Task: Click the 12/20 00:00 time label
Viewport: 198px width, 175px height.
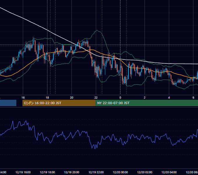Action: pyautogui.click(x=120, y=172)
